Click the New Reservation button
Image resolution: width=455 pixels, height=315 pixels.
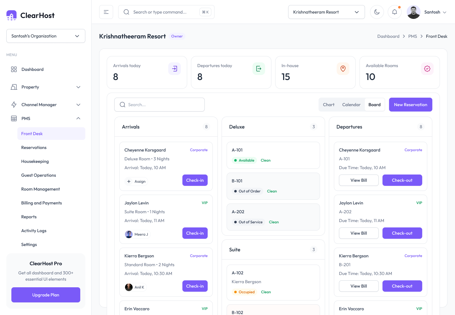(x=410, y=105)
